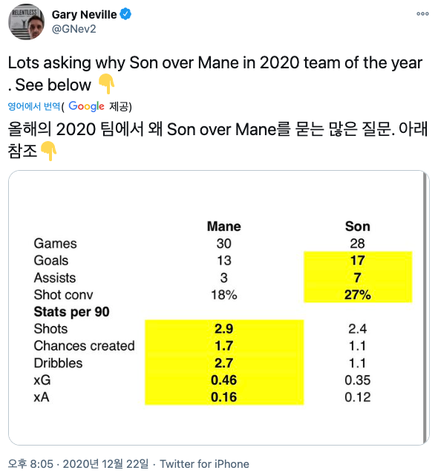
Task: Click the tweet timestamp 오후 8:05
Action: (30, 463)
